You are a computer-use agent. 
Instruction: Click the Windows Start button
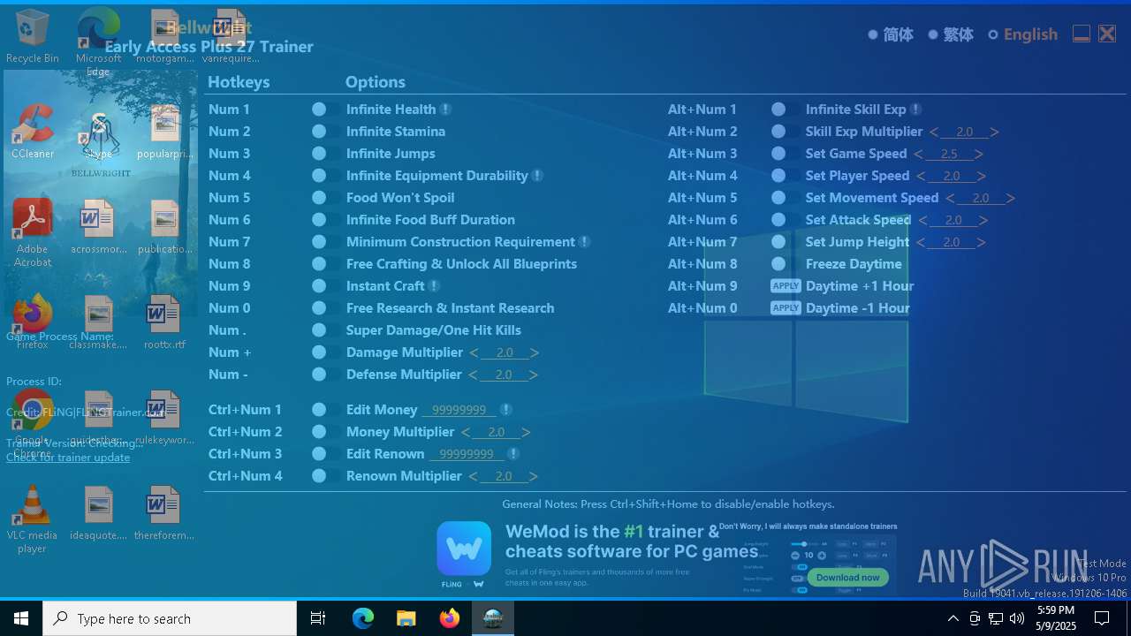21,618
